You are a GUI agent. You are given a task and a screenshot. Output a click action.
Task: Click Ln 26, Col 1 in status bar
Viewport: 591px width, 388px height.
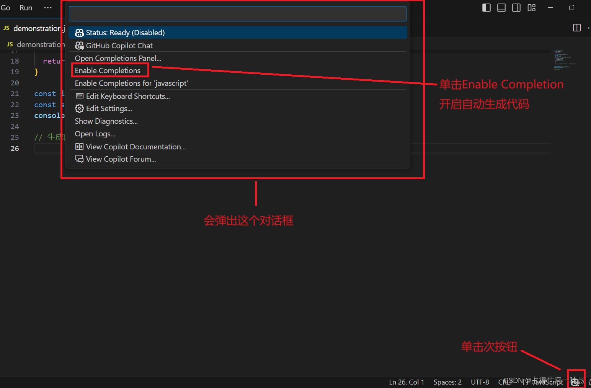tap(407, 382)
